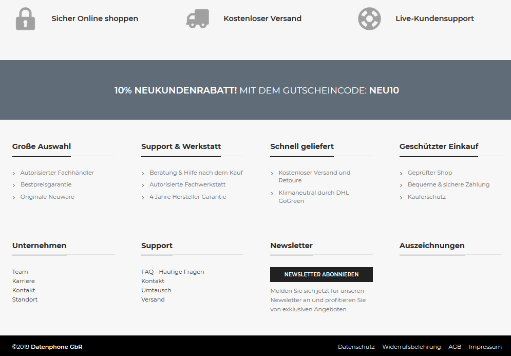Click chevron beside Bestpreisgarantie
The height and width of the screenshot is (356, 511).
coord(14,185)
